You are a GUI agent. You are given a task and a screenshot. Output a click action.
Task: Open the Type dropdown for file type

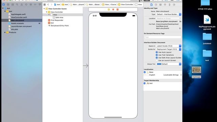pos(169,14)
